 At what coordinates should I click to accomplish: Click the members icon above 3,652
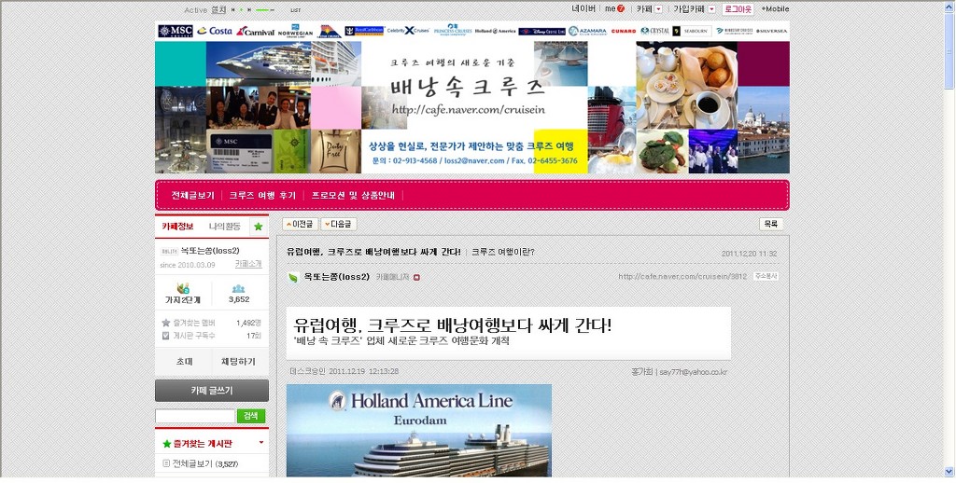238,289
